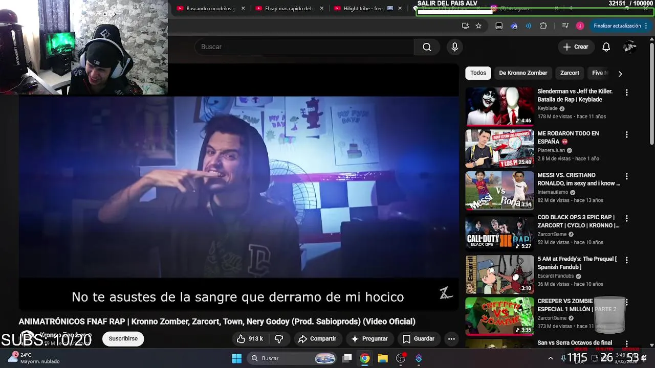The height and width of the screenshot is (368, 655).
Task: Close the Buscando cocodrilos tab
Action: click(243, 9)
